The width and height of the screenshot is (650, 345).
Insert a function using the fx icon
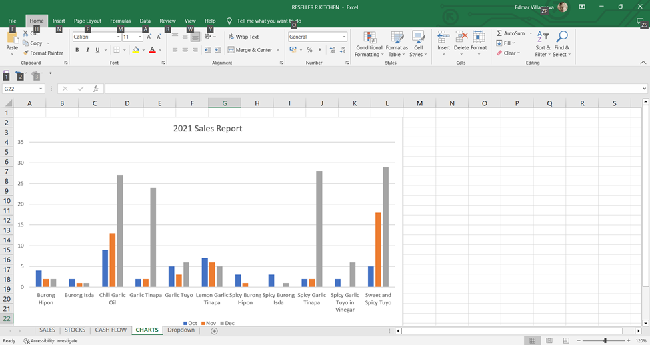click(x=95, y=89)
